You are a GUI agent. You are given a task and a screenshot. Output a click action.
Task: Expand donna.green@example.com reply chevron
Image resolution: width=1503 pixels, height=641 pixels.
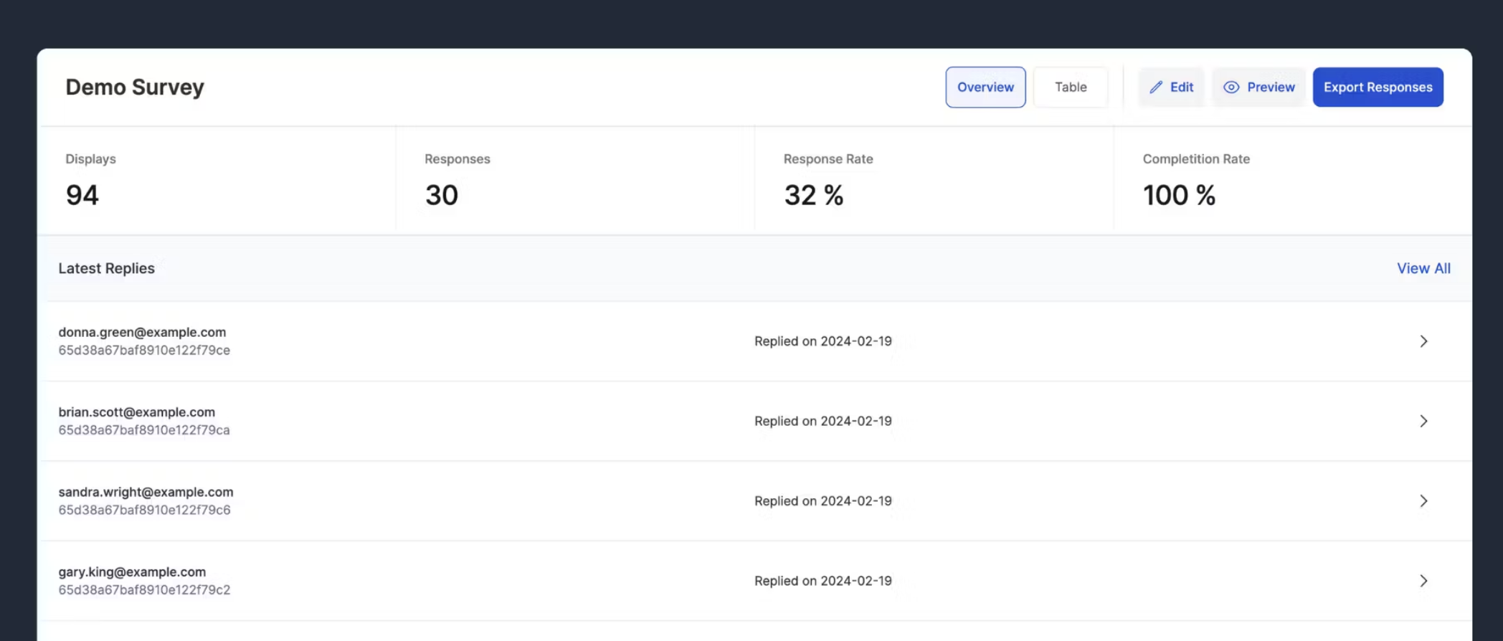tap(1423, 341)
